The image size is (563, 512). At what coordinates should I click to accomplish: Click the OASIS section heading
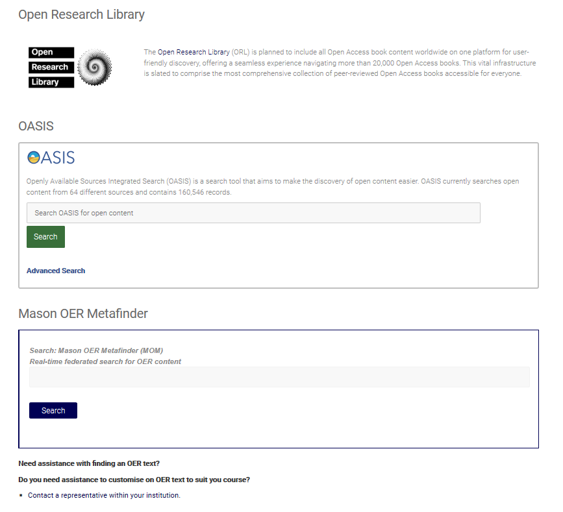[36, 127]
